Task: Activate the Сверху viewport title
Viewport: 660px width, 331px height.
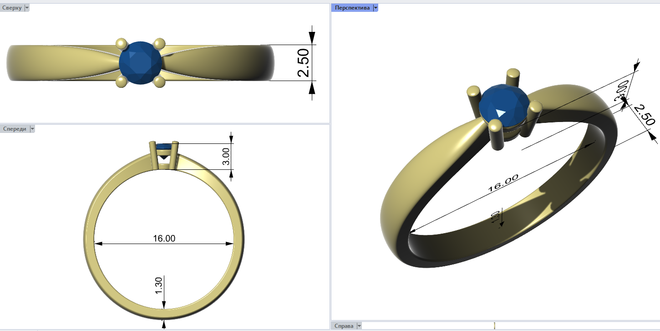Action: point(12,8)
